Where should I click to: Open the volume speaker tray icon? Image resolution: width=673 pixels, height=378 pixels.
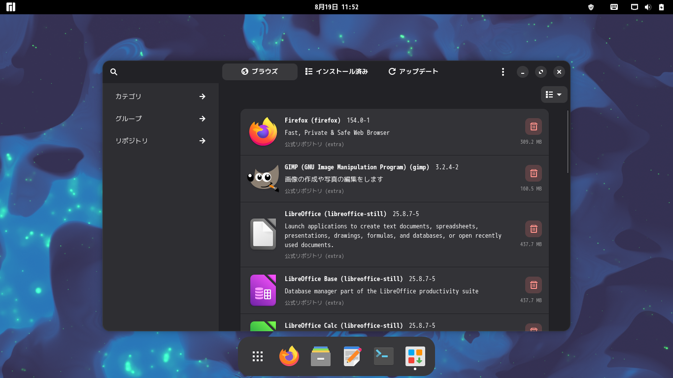648,7
